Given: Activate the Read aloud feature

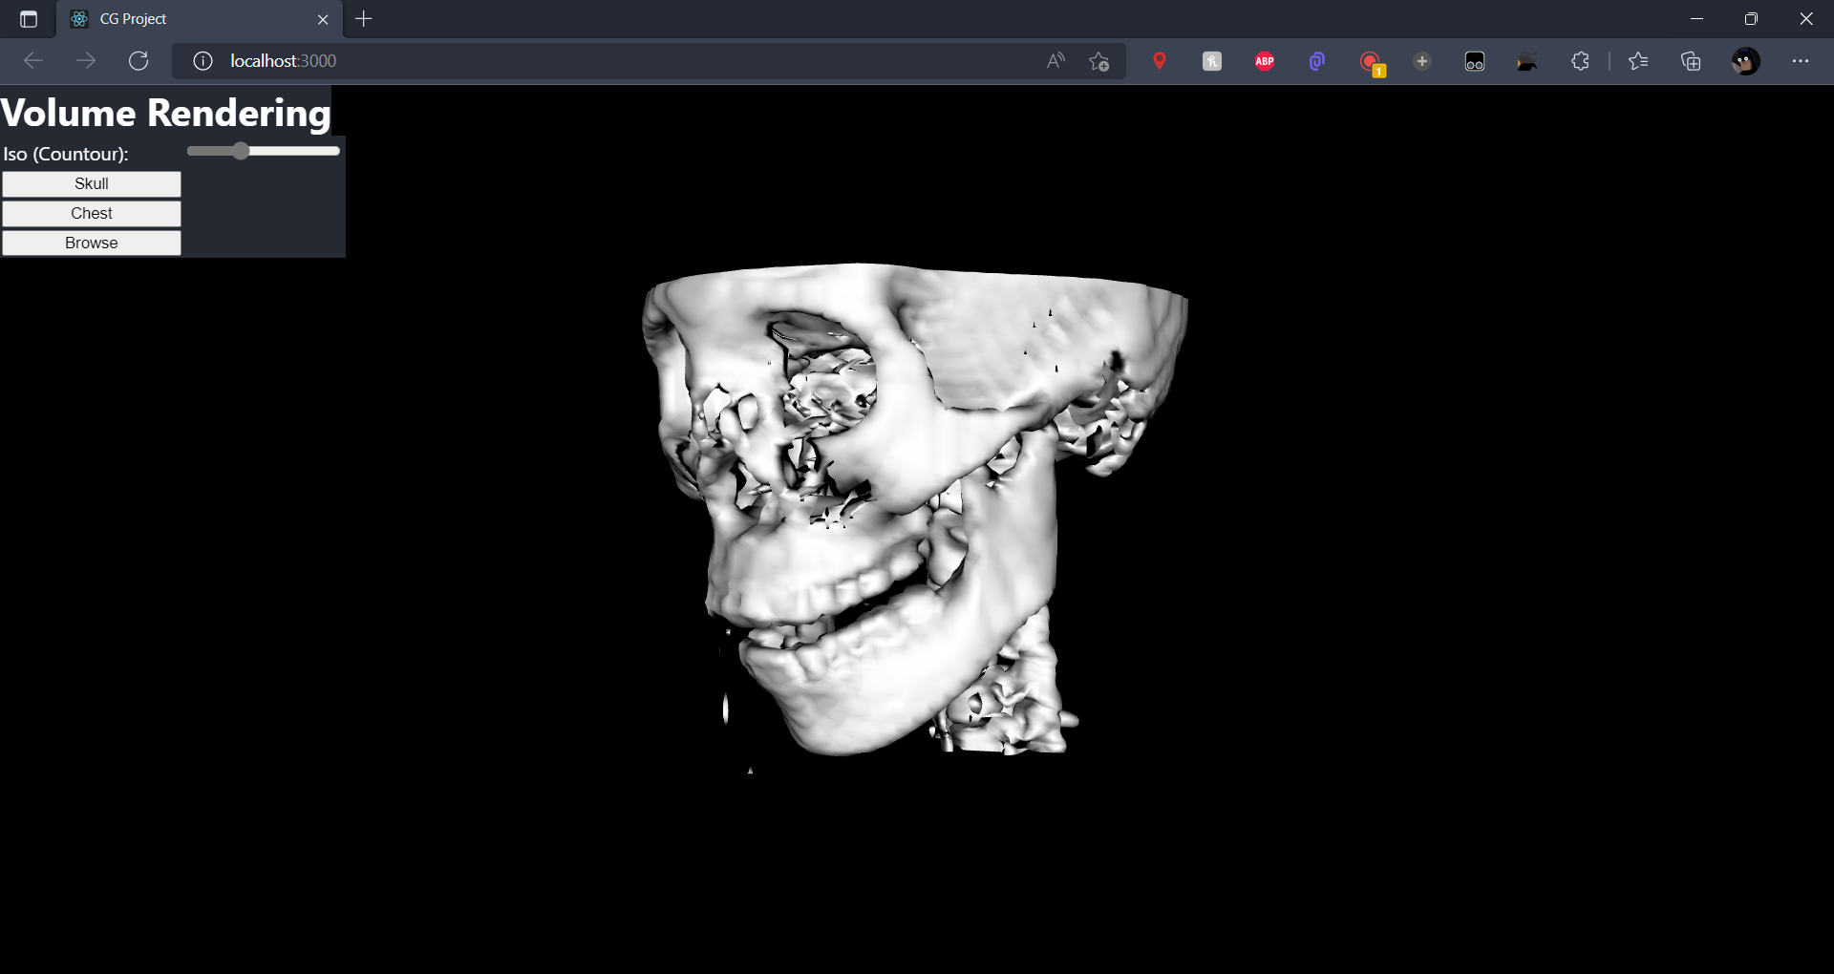Looking at the screenshot, I should point(1055,60).
